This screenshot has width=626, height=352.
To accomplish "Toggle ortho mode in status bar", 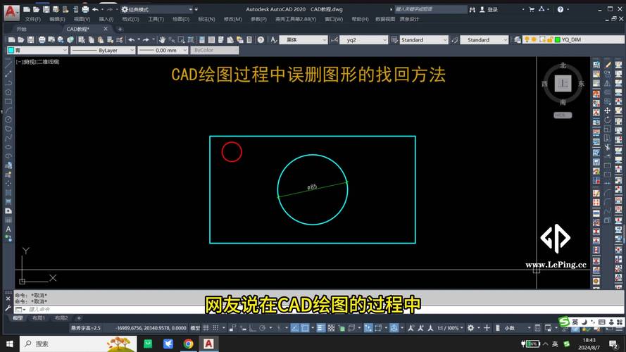I will click(252, 328).
